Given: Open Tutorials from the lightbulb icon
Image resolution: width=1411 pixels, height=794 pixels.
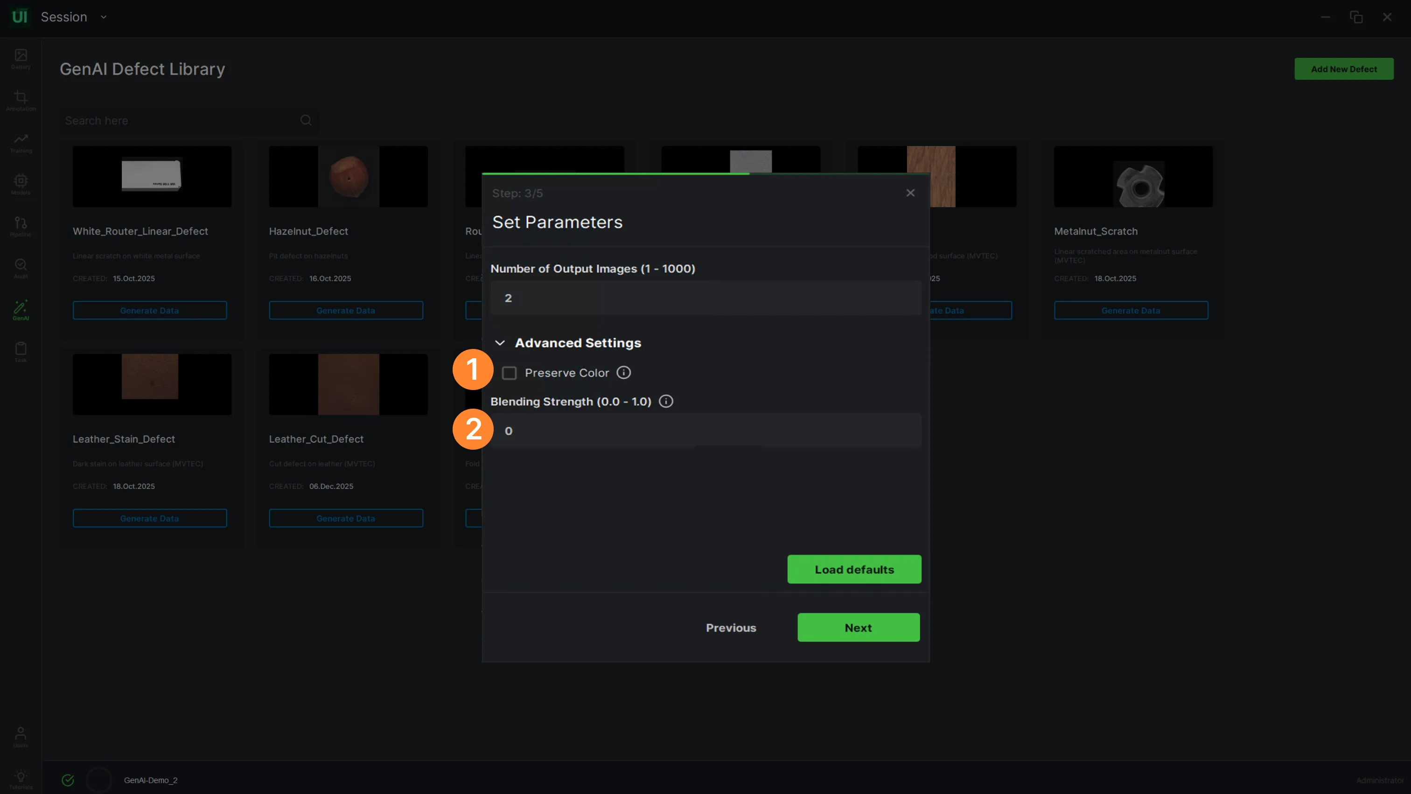Looking at the screenshot, I should pyautogui.click(x=21, y=779).
